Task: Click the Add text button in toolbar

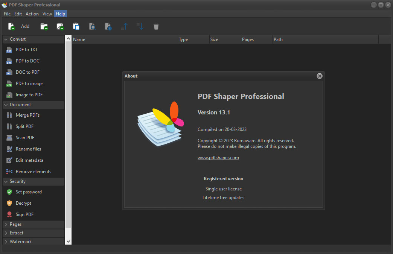Action: (25, 26)
